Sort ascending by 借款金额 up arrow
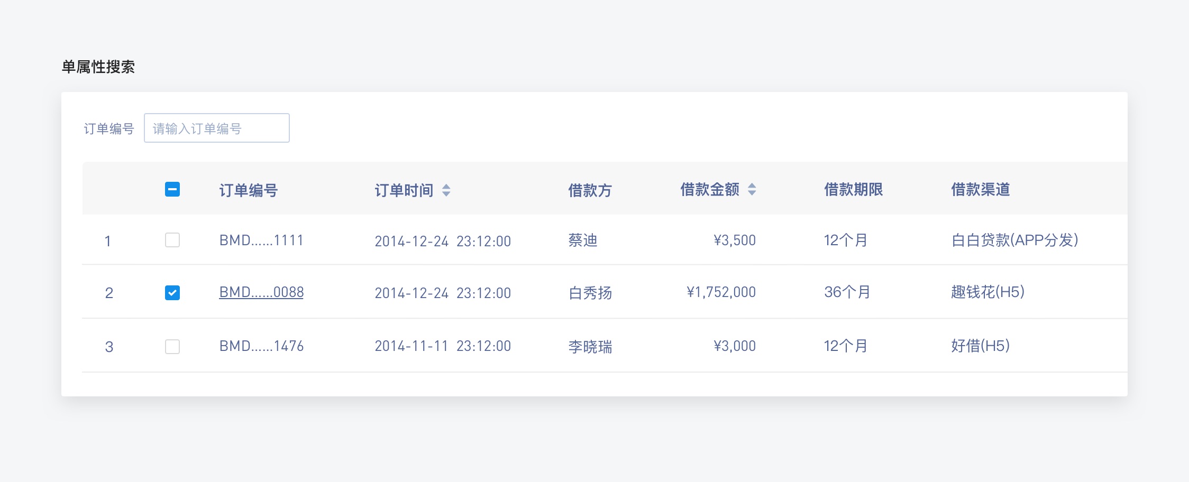Viewport: 1189px width, 482px height. [x=752, y=185]
